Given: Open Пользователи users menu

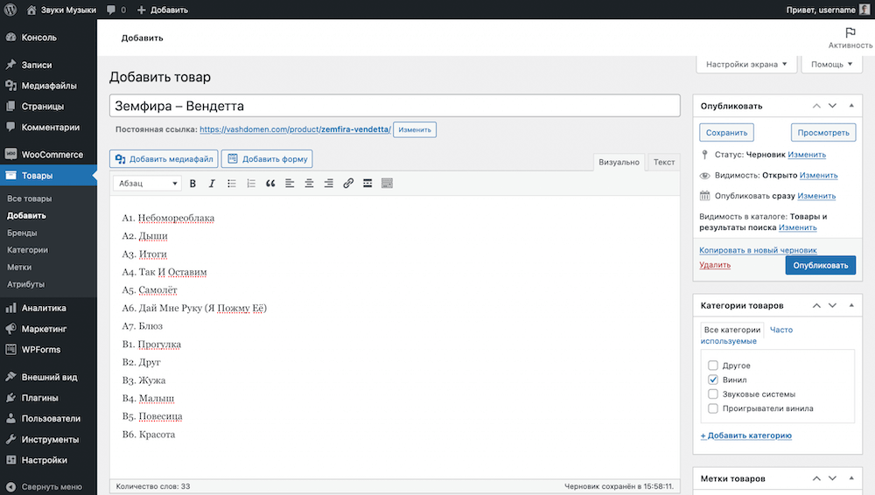Looking at the screenshot, I should [48, 419].
